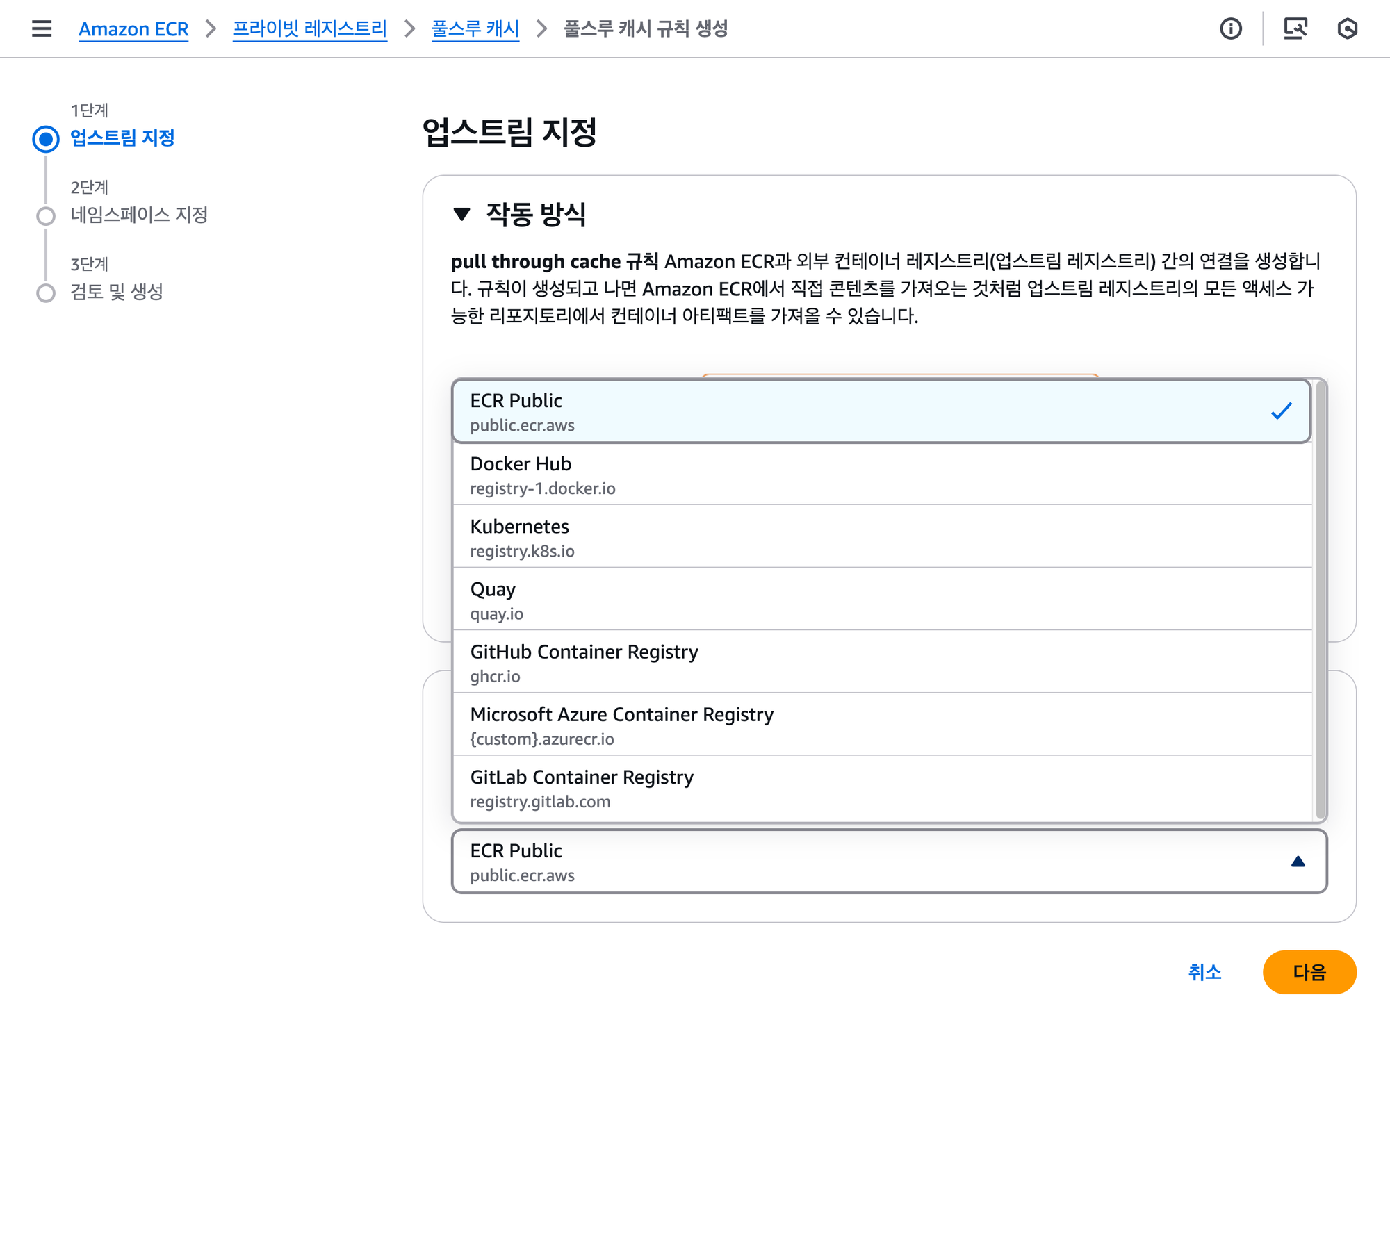Choose Quay quay.io option
Viewport: 1390px width, 1252px height.
(882, 599)
